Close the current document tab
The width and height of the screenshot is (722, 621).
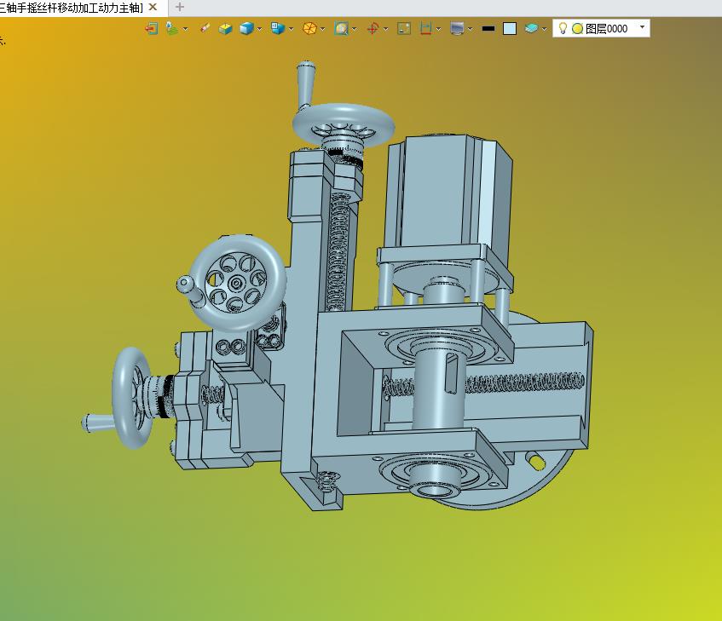pyautogui.click(x=153, y=8)
